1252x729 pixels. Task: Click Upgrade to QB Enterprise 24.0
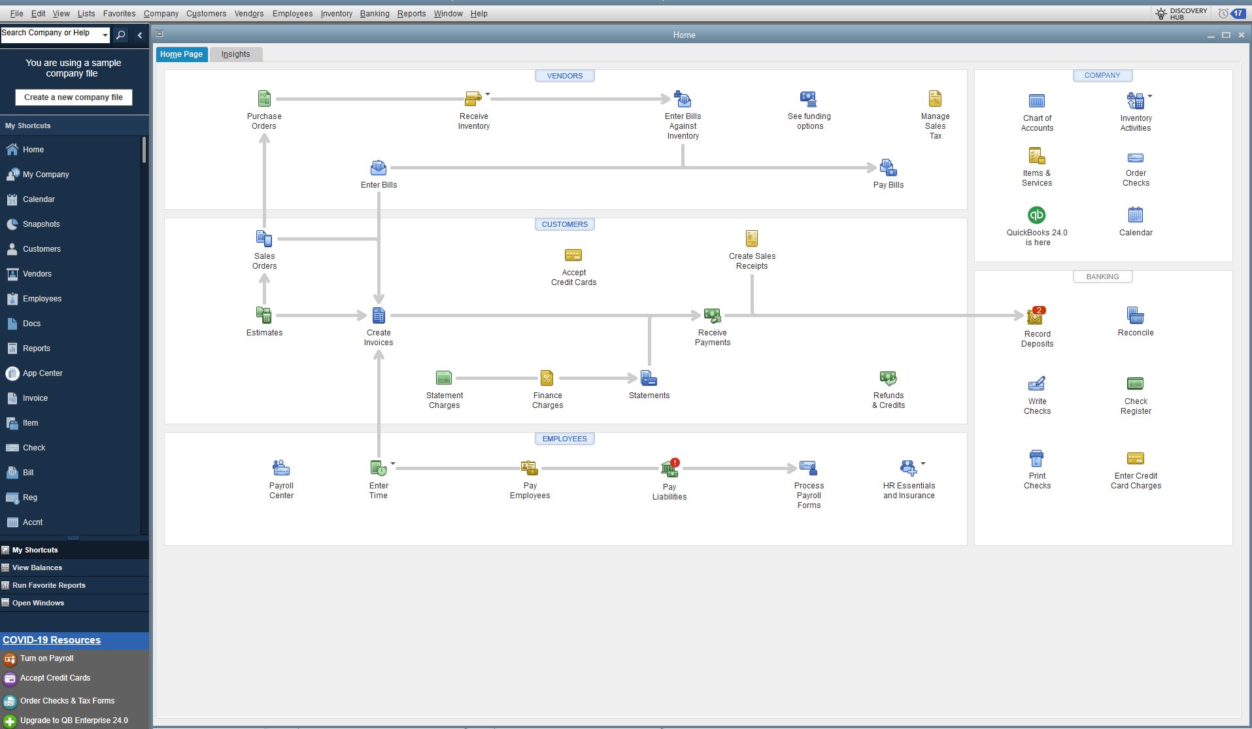74,721
